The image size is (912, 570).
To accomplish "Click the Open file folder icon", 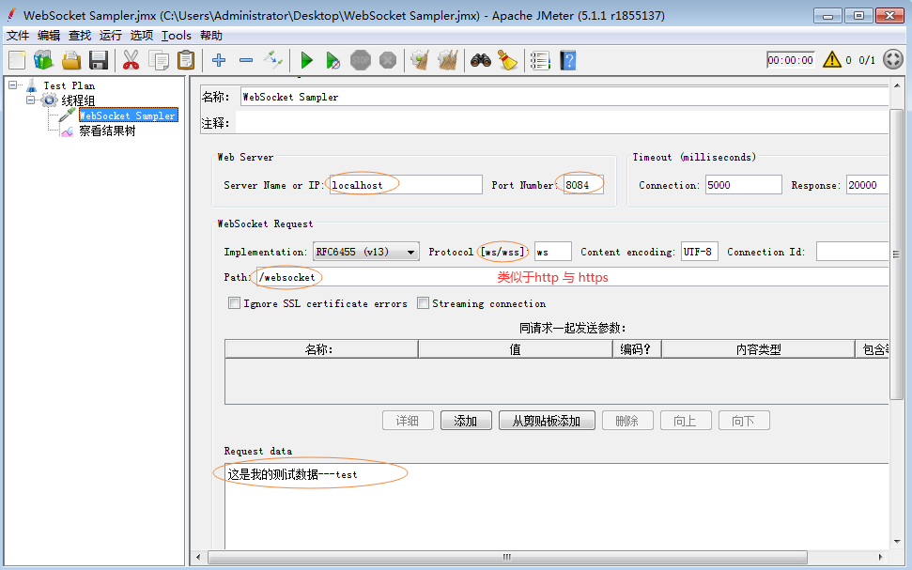I will pos(71,60).
